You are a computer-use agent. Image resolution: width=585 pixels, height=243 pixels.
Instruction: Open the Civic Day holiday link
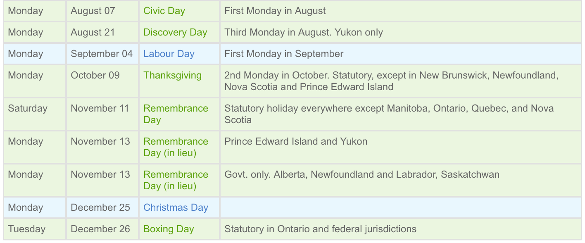click(164, 11)
